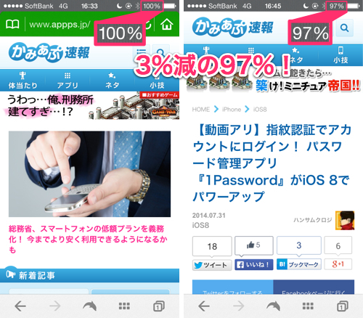This screenshot has height=318, width=363.
Task: Click the ツイート Twitter share button
Action: 212,265
